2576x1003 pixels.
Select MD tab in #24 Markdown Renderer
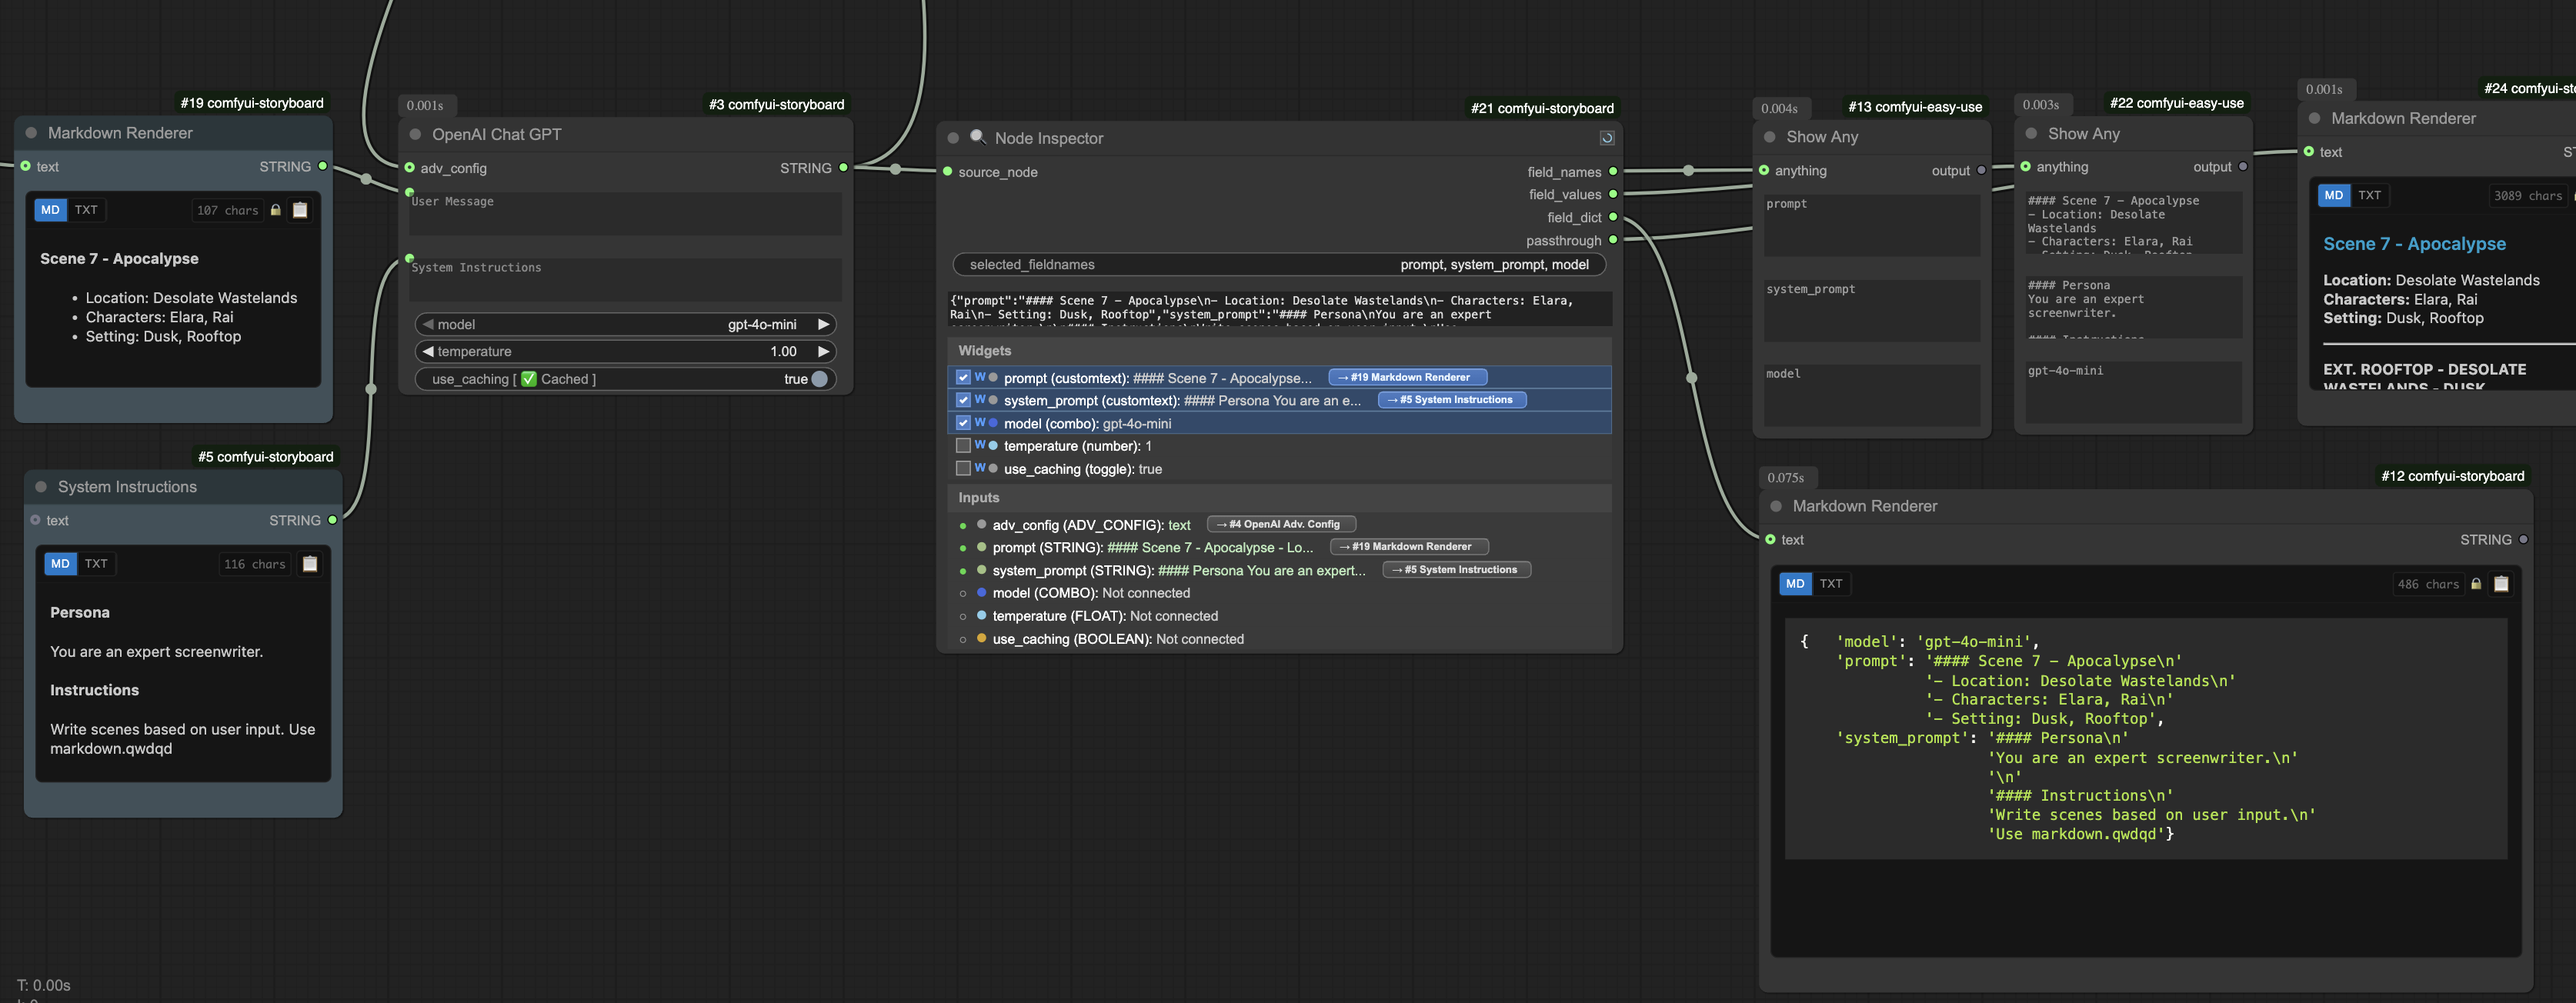point(2334,195)
